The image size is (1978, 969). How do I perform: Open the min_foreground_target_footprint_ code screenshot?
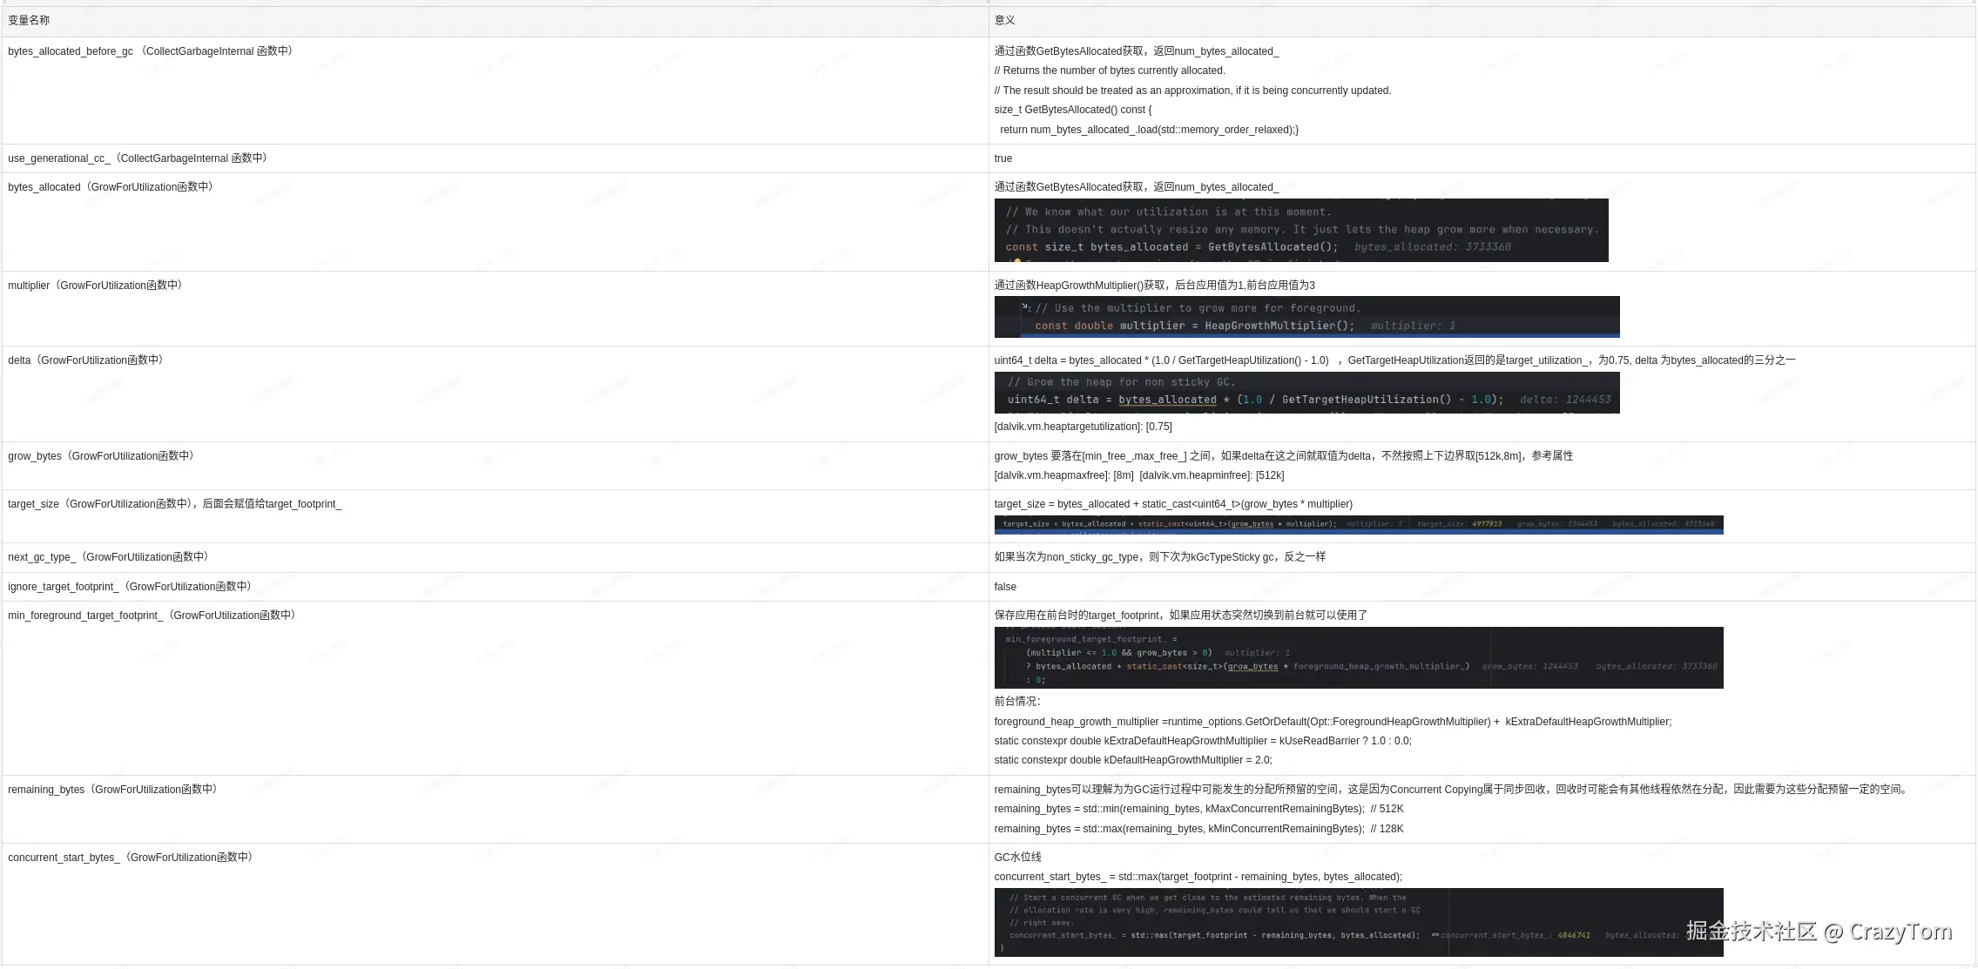[1358, 658]
